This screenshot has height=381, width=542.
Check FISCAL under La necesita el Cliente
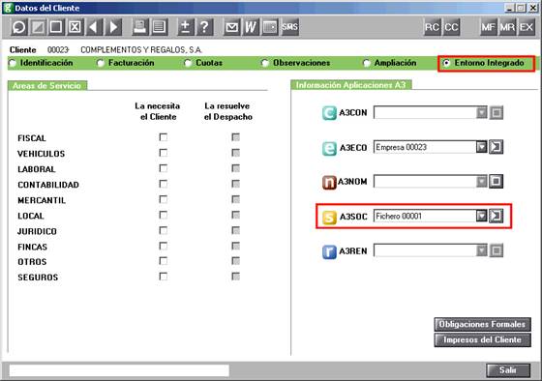click(x=164, y=137)
